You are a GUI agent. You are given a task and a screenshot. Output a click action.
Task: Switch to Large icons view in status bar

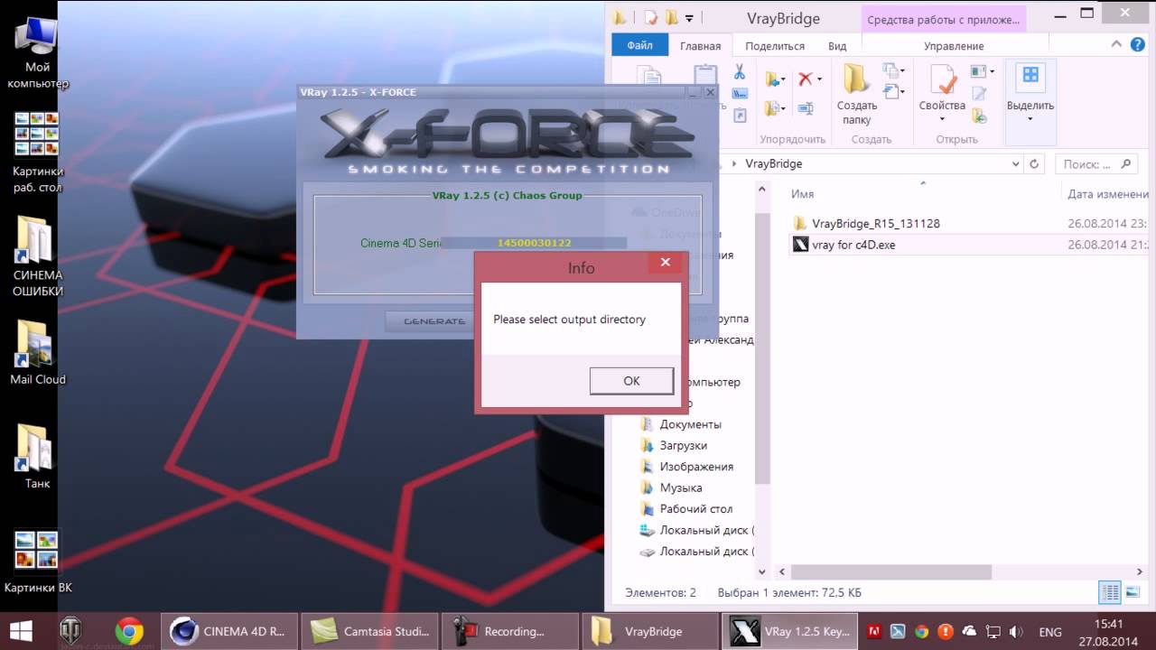click(1132, 592)
